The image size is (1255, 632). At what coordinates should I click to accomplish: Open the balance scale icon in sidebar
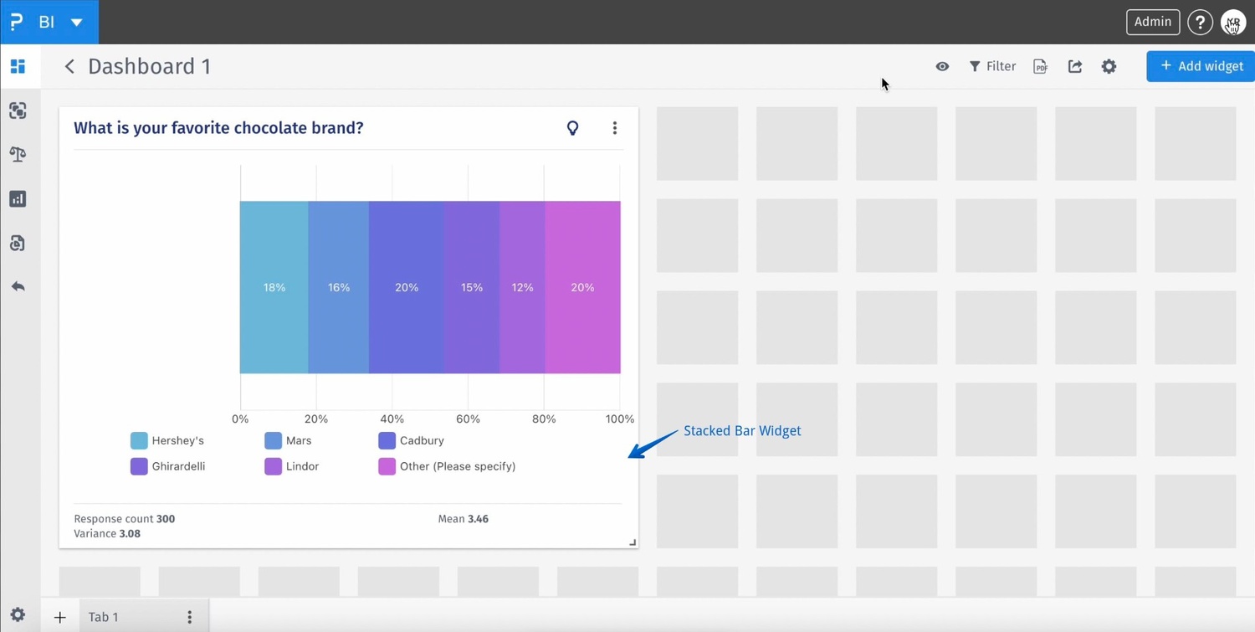(x=18, y=155)
